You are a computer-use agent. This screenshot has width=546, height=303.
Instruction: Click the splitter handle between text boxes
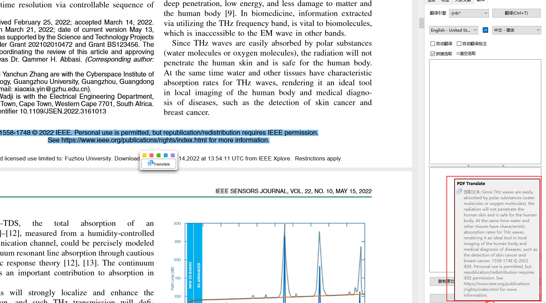pyautogui.click(x=485, y=166)
